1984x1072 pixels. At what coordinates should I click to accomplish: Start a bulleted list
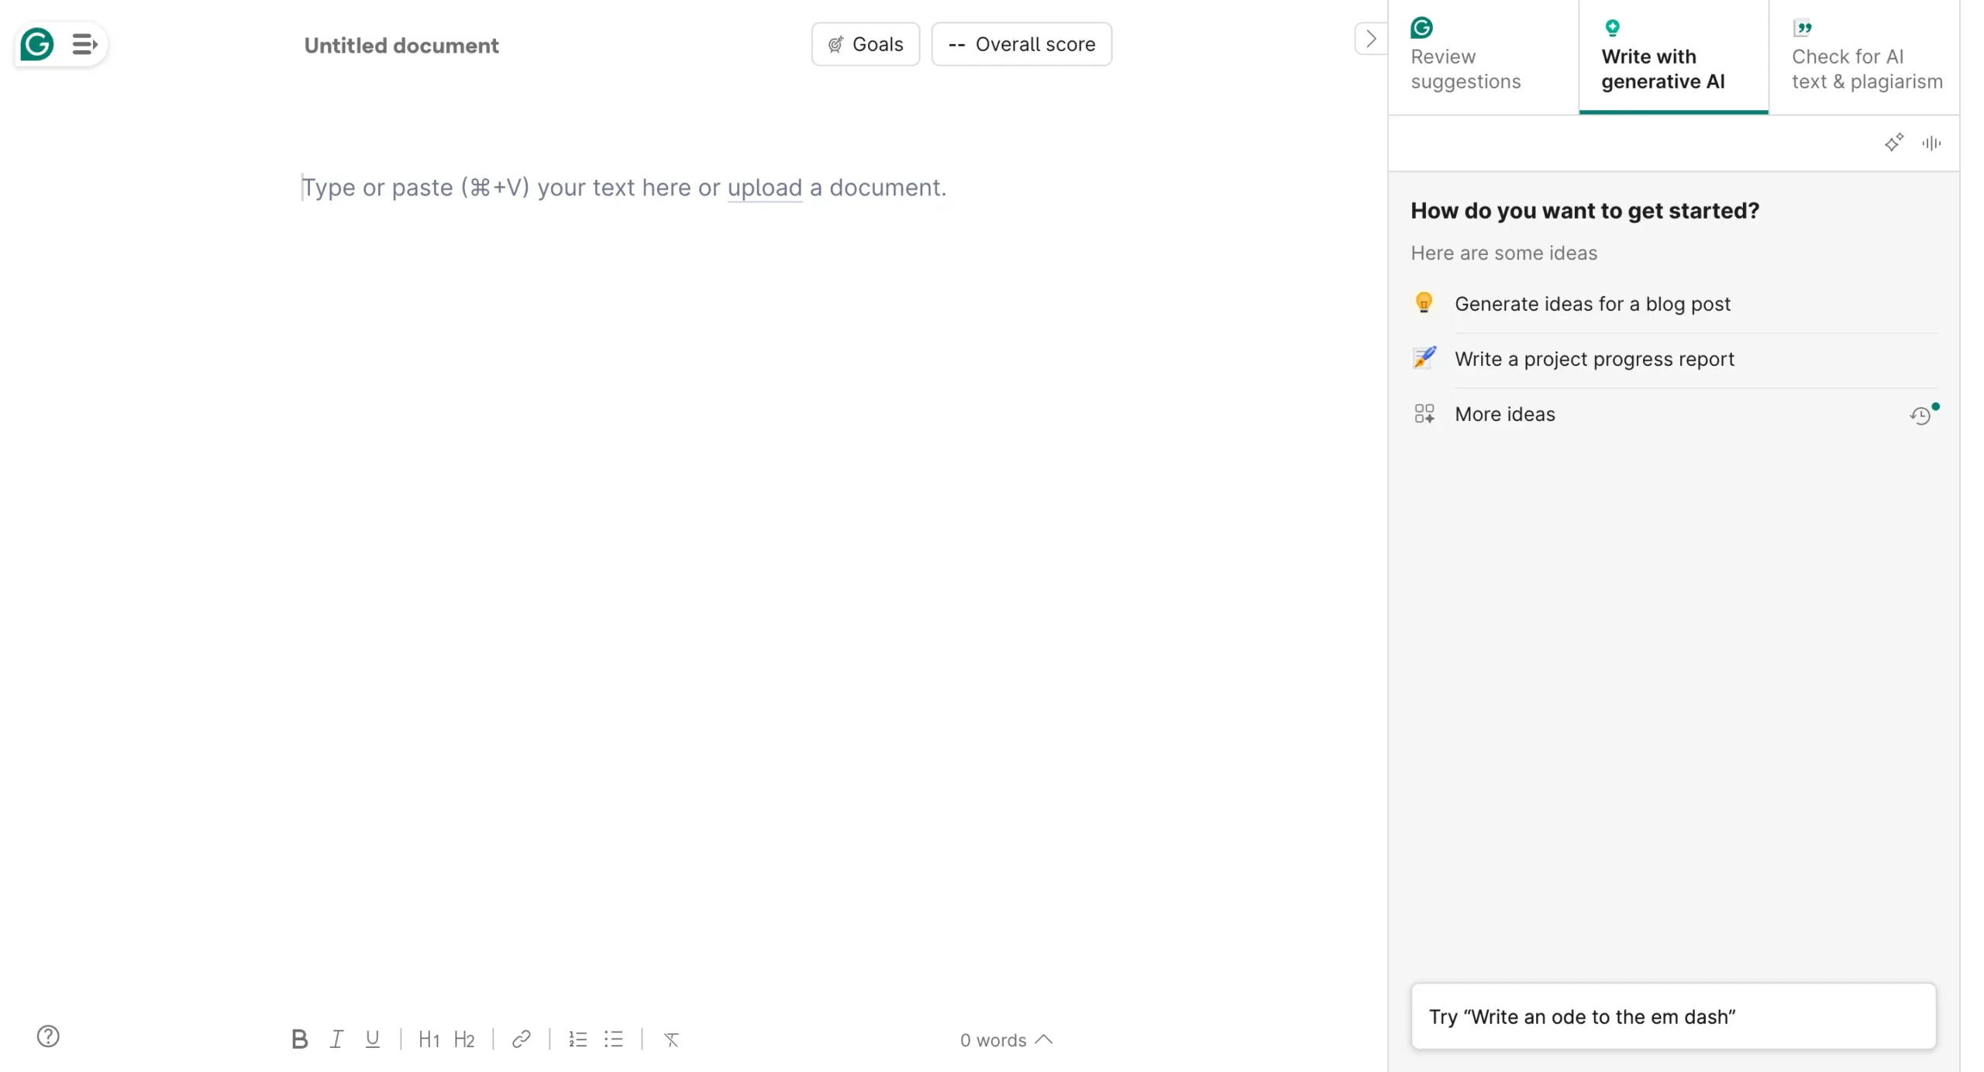(613, 1039)
